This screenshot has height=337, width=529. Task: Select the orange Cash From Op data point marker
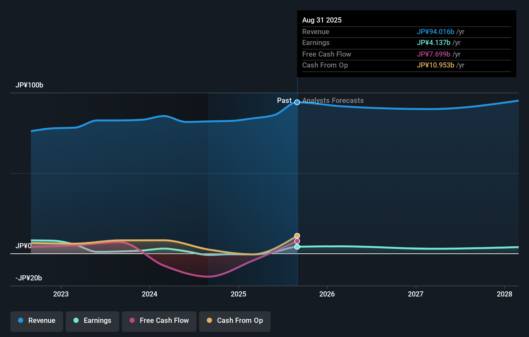pyautogui.click(x=297, y=235)
